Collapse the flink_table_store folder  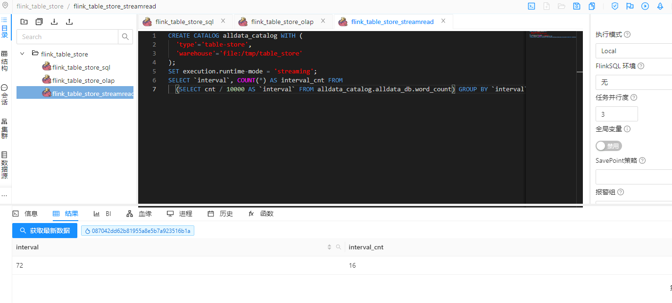[x=22, y=54]
